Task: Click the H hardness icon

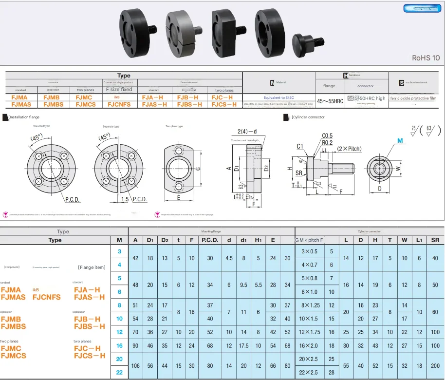Action: click(345, 76)
